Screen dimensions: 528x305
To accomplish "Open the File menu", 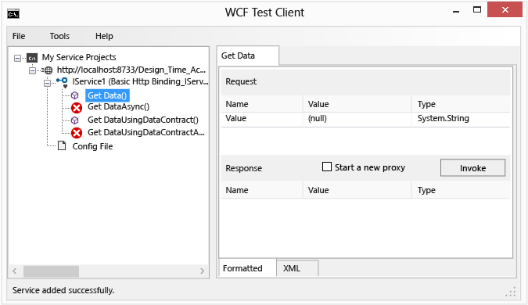I will [19, 36].
